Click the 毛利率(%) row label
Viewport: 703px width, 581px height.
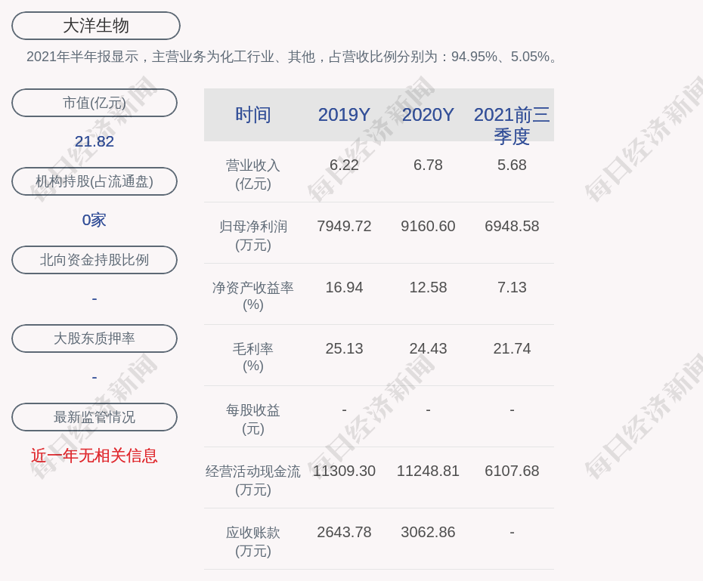click(x=253, y=357)
